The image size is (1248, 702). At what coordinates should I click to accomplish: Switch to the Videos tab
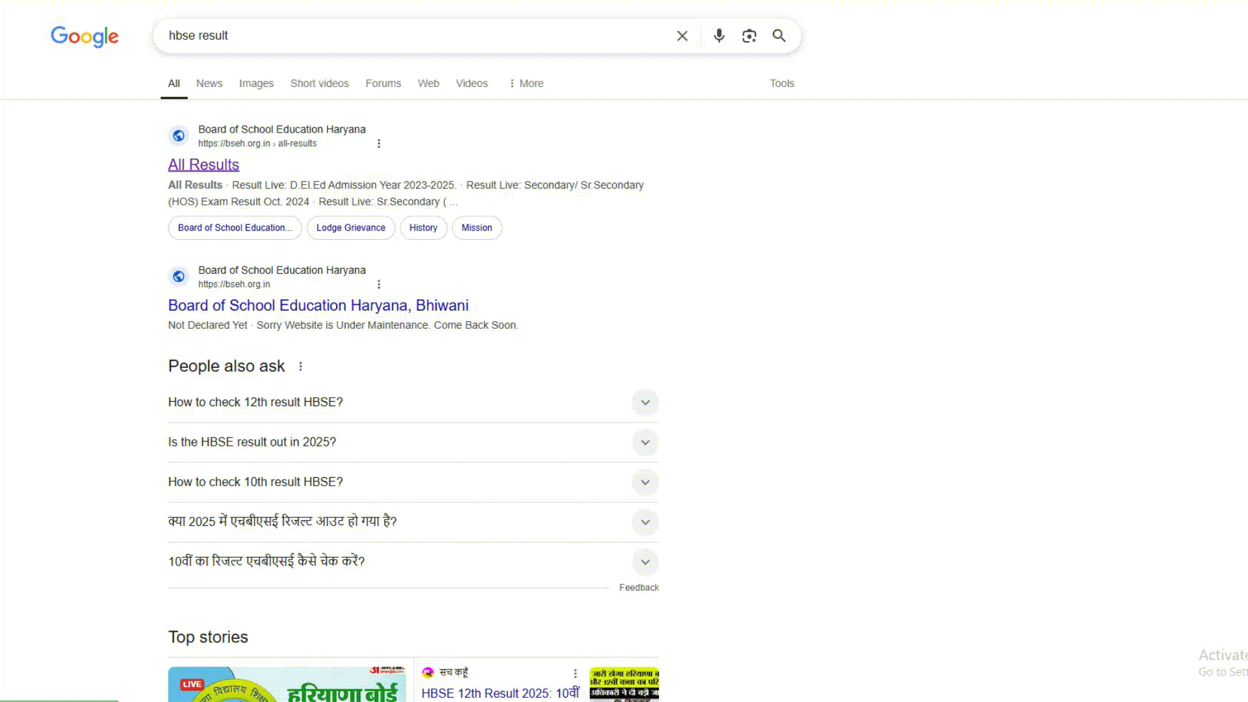471,83
